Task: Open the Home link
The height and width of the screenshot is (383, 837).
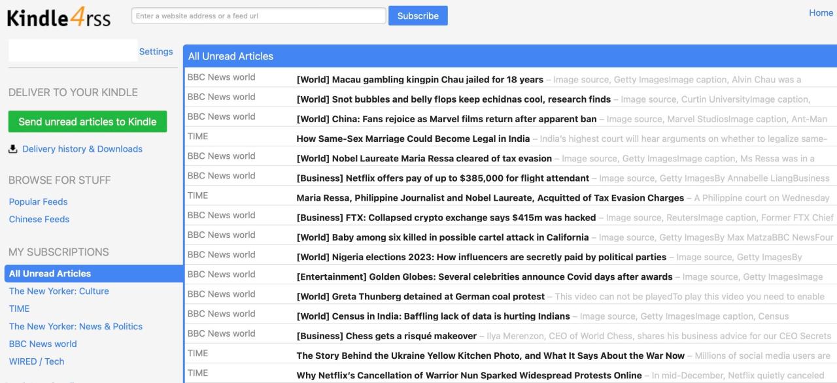Action: 821,12
